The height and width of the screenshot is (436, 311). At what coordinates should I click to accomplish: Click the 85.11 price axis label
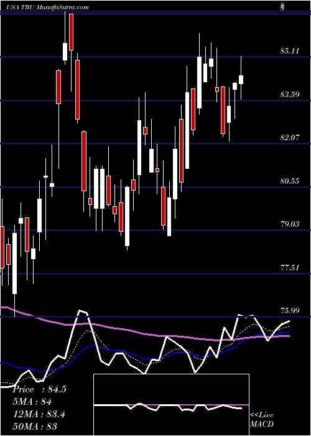point(290,51)
